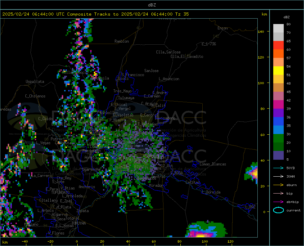304x246 pixels.
Task: Click the light blue 35 dBZ swatch
Action: pyautogui.click(x=278, y=130)
